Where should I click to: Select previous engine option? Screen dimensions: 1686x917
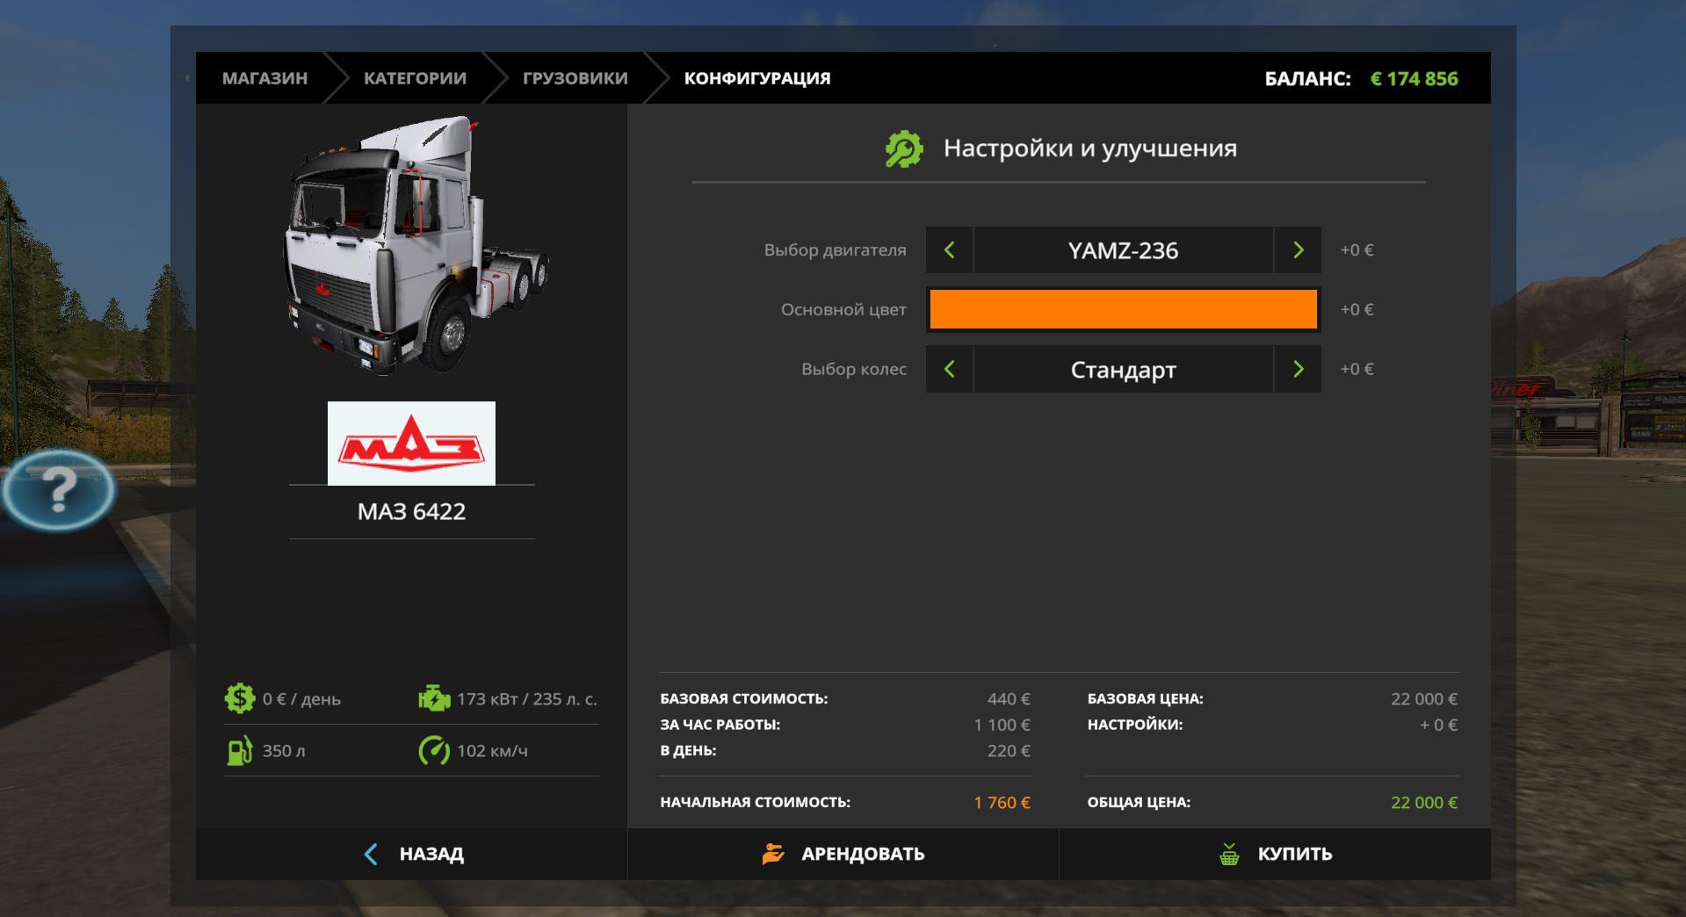949,250
